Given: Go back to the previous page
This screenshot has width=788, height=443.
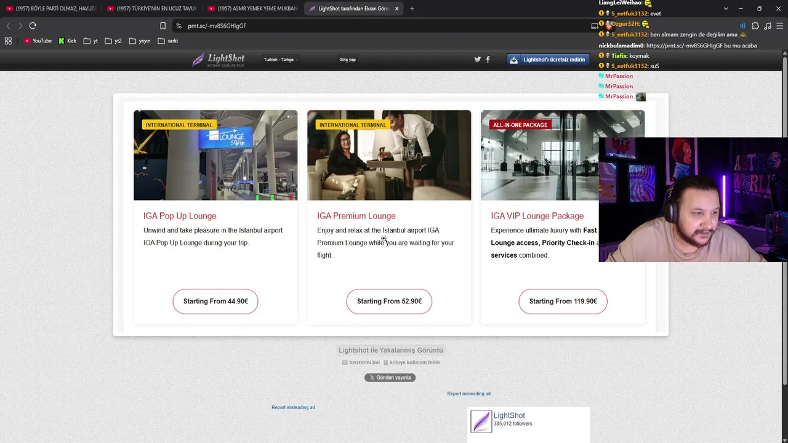Looking at the screenshot, I should pyautogui.click(x=8, y=26).
